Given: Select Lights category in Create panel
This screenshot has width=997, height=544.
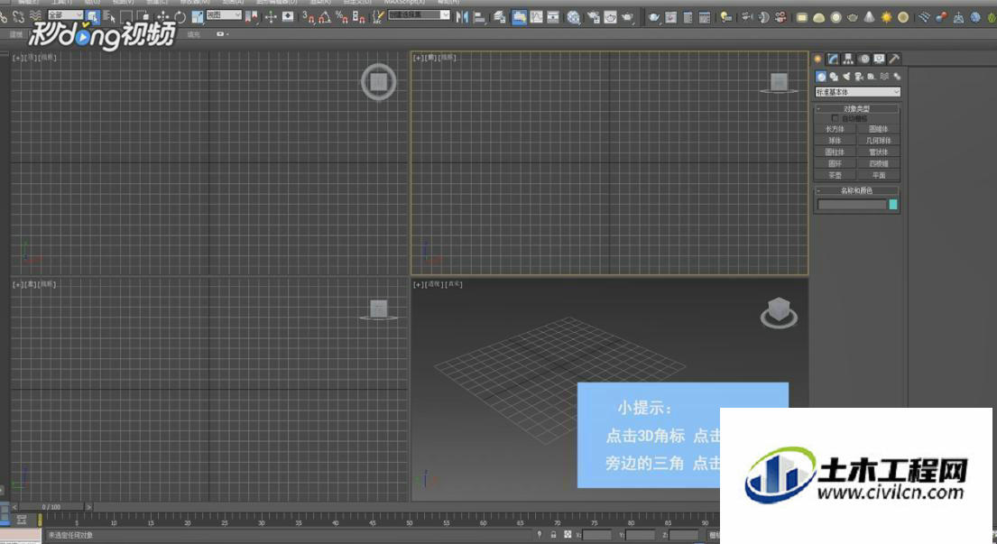Looking at the screenshot, I should click(846, 77).
